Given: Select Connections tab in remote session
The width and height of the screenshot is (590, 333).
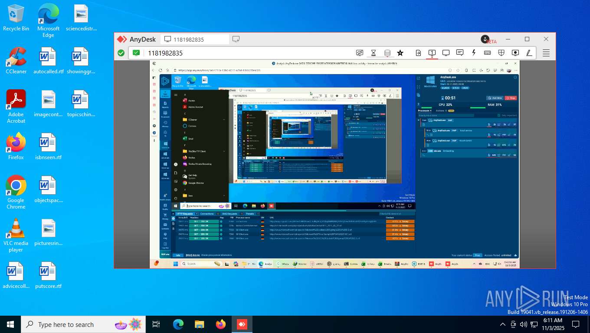Looking at the screenshot, I should point(209,214).
